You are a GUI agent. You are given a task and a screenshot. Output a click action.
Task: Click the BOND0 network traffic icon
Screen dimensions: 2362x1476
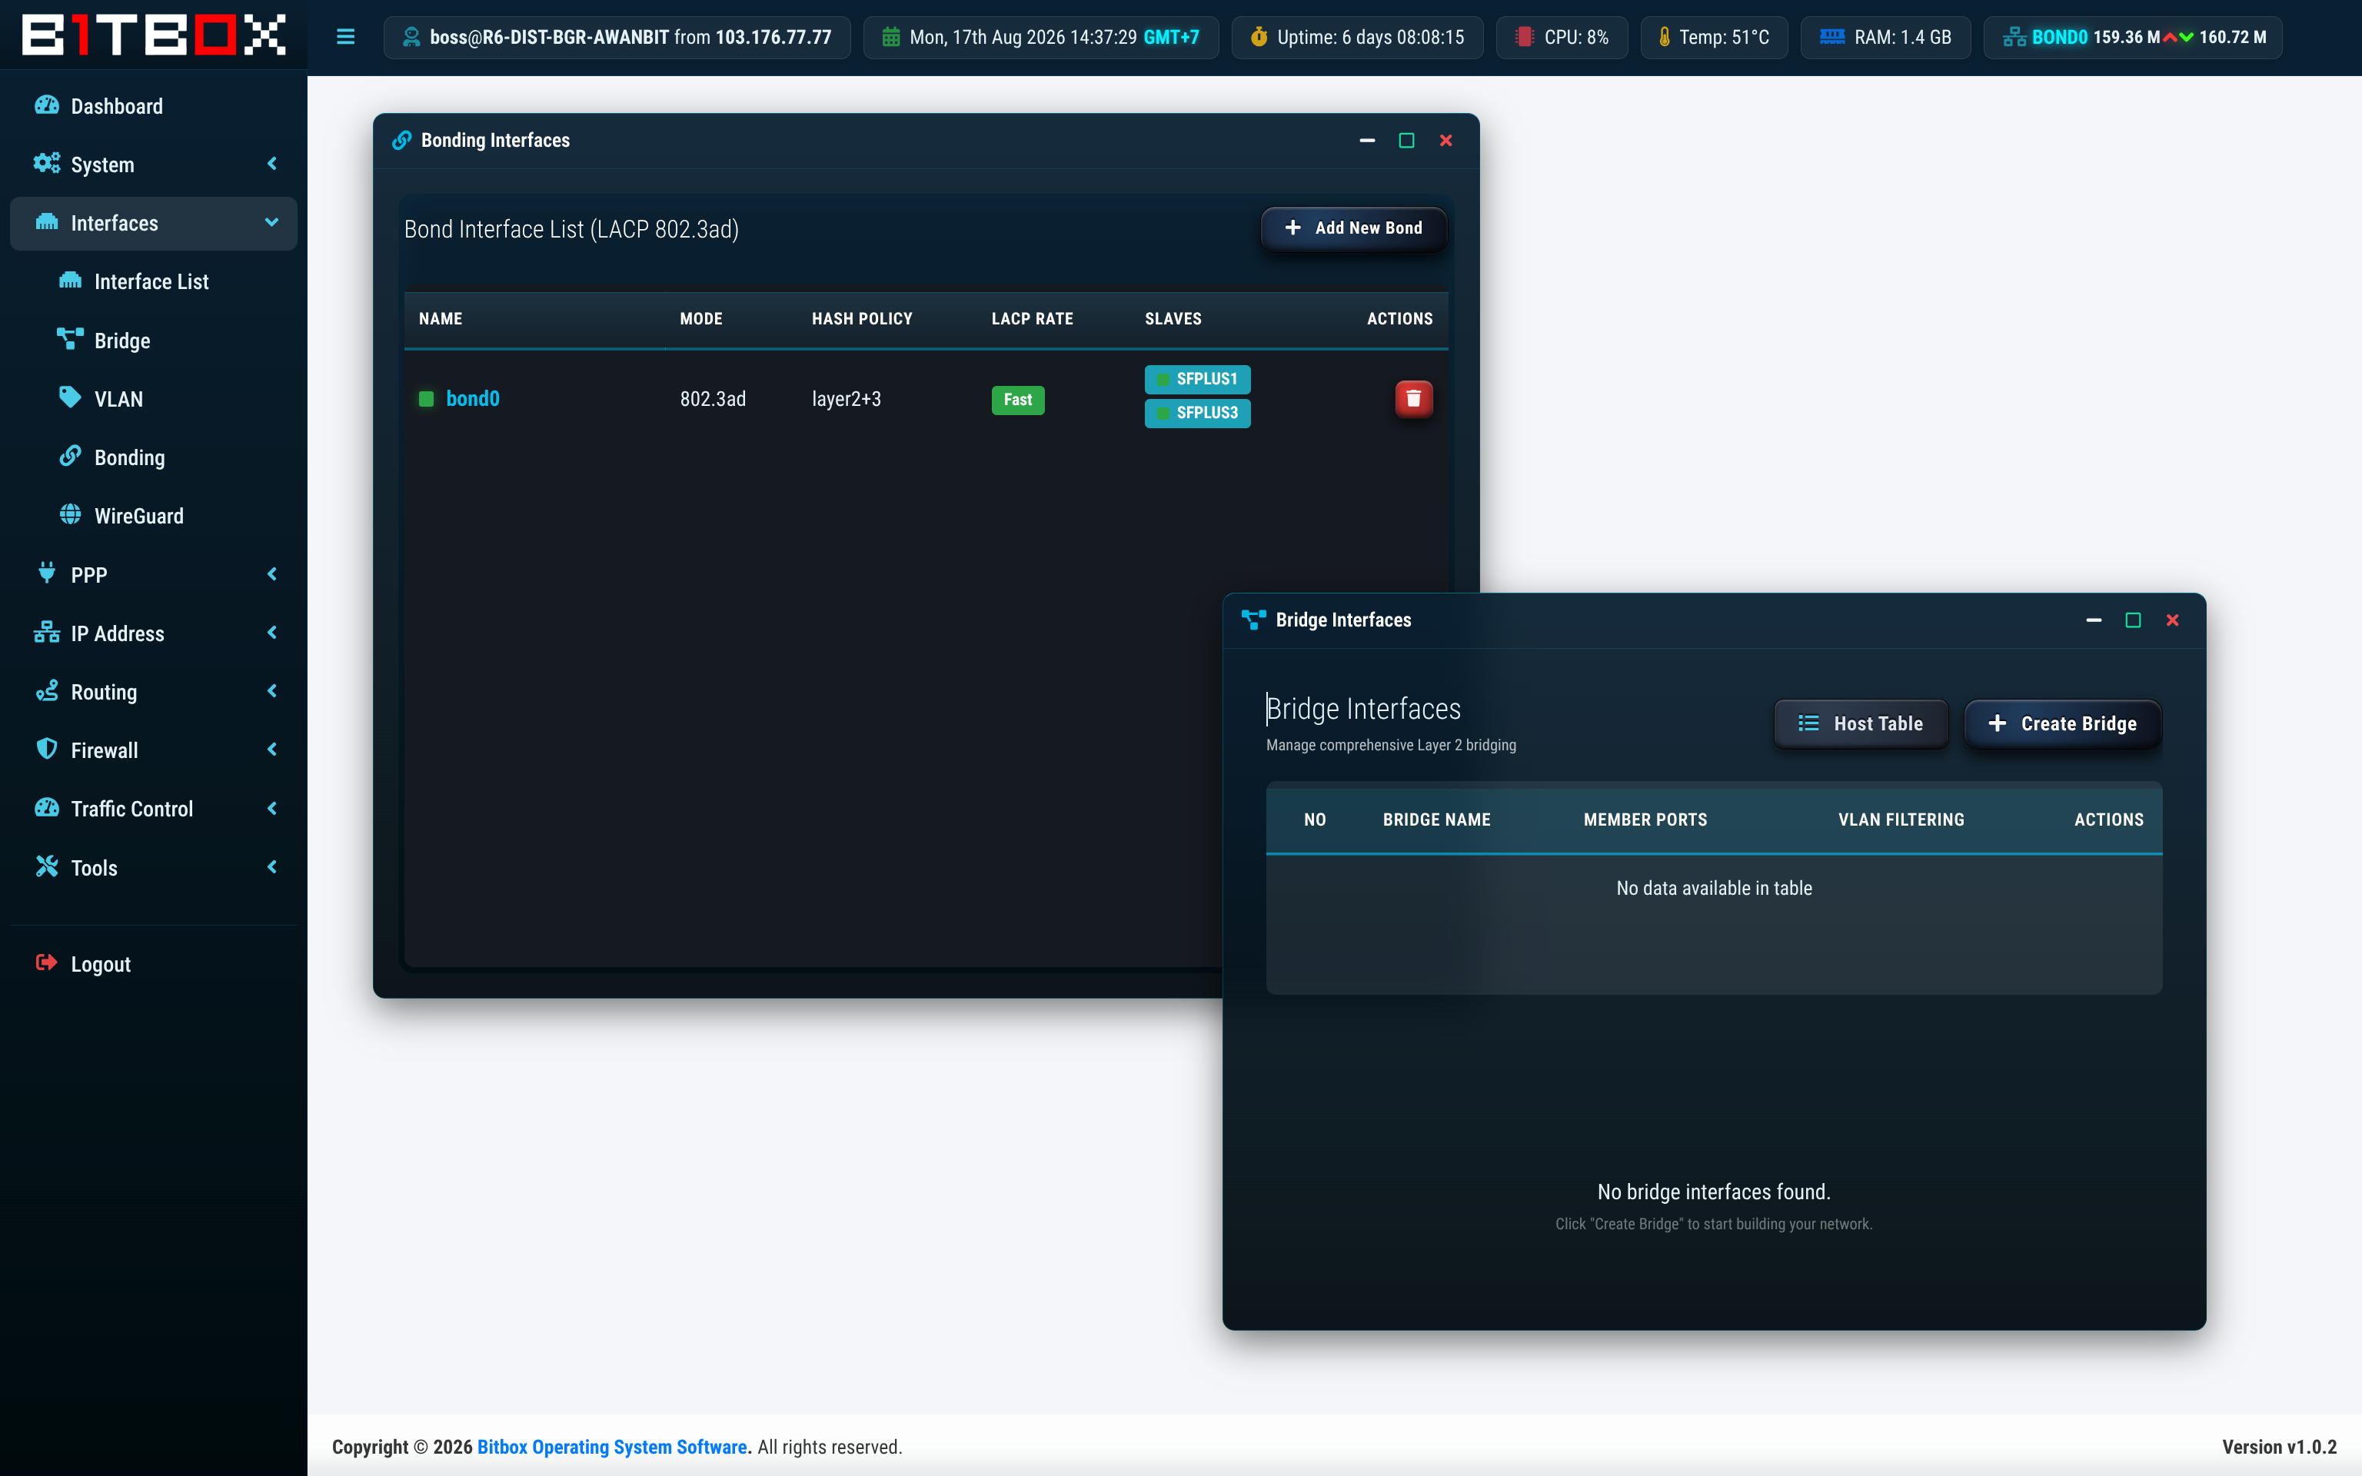[2014, 37]
